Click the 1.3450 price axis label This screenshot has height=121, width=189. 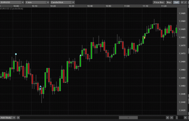tap(182, 86)
